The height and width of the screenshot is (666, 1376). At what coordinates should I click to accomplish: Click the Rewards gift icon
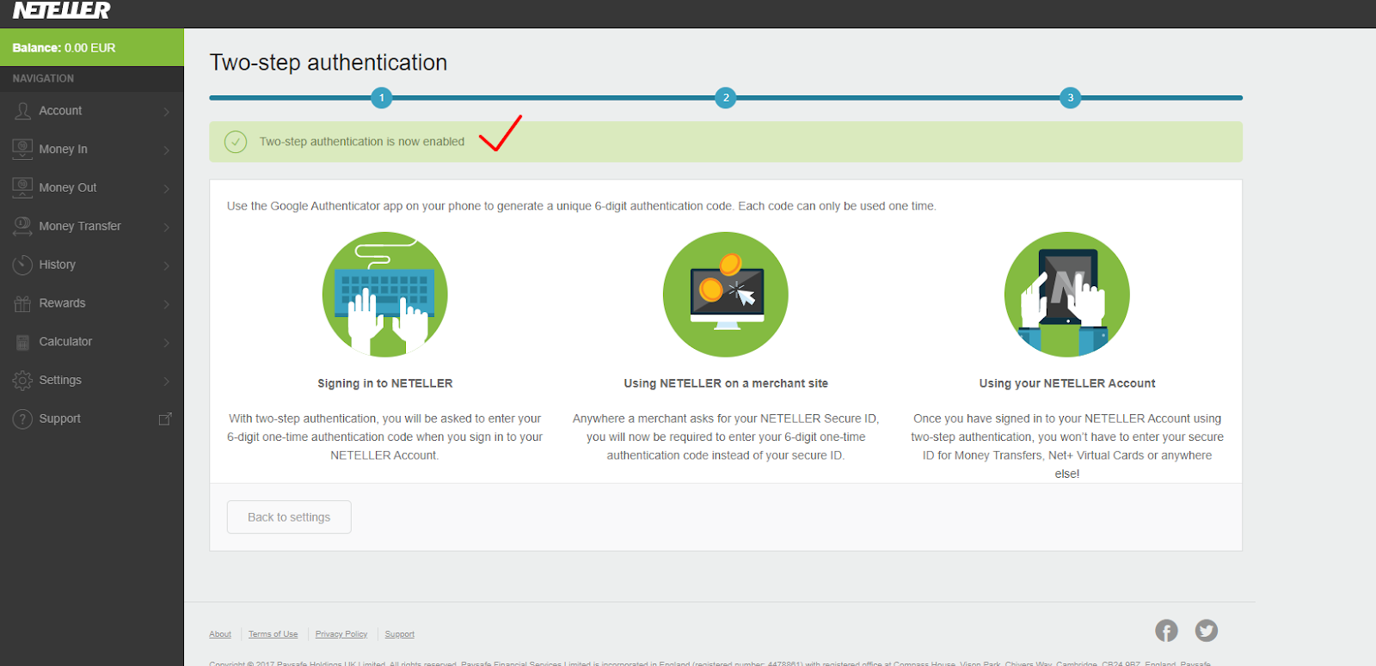click(22, 303)
